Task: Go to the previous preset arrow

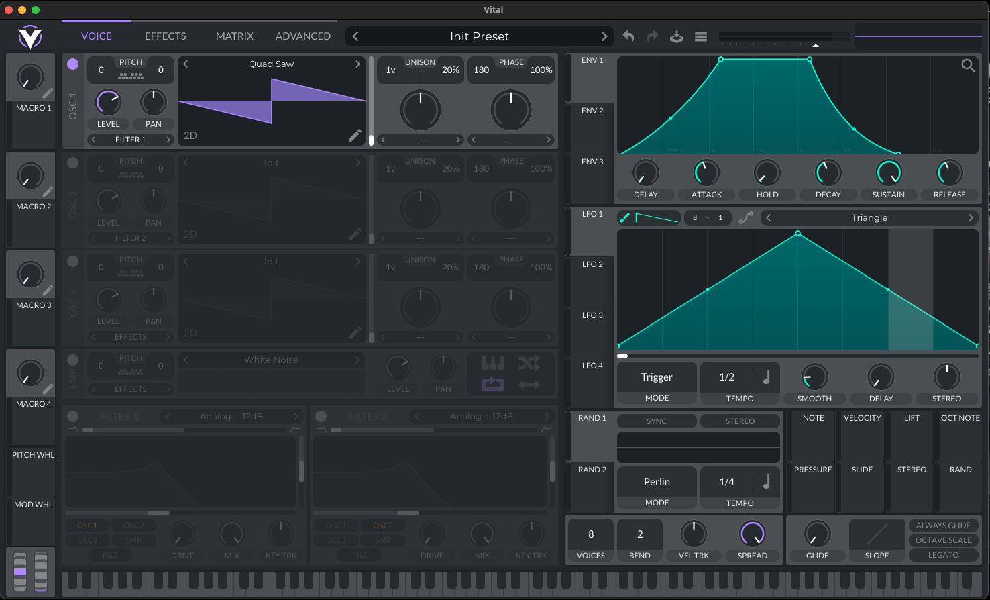Action: (x=355, y=36)
